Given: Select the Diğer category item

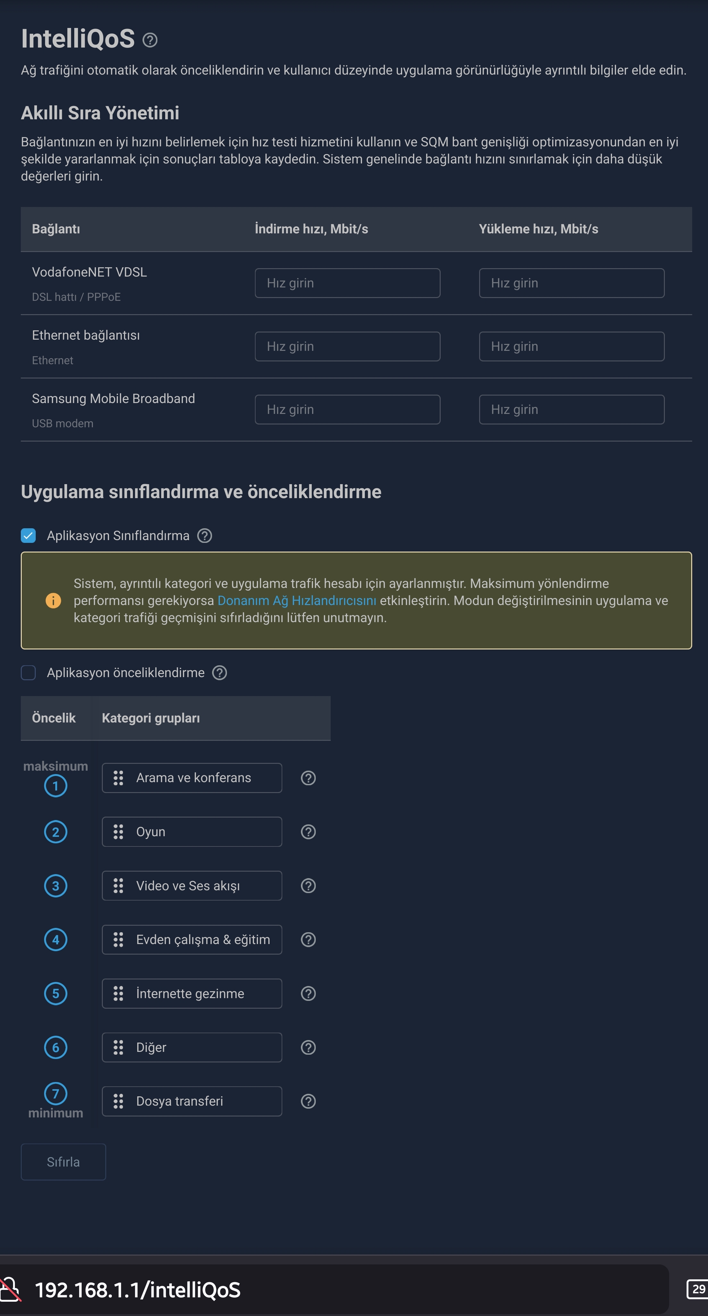Looking at the screenshot, I should [192, 1047].
